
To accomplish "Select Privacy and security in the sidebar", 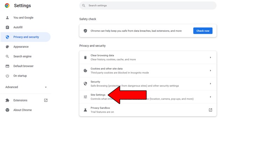I will (26, 37).
